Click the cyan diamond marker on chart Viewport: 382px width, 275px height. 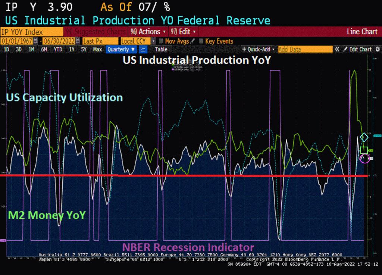[364, 137]
